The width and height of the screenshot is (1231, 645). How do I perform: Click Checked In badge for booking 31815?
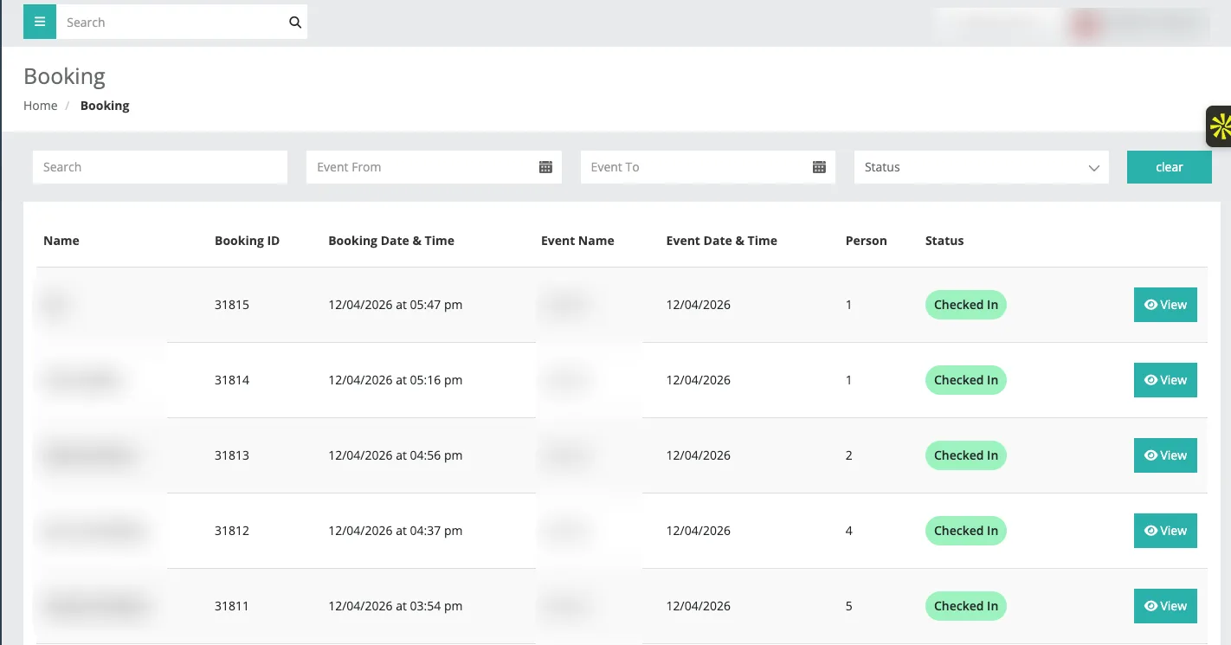pyautogui.click(x=965, y=305)
